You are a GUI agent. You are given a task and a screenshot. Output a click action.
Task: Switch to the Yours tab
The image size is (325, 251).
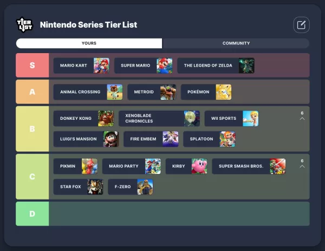point(89,43)
